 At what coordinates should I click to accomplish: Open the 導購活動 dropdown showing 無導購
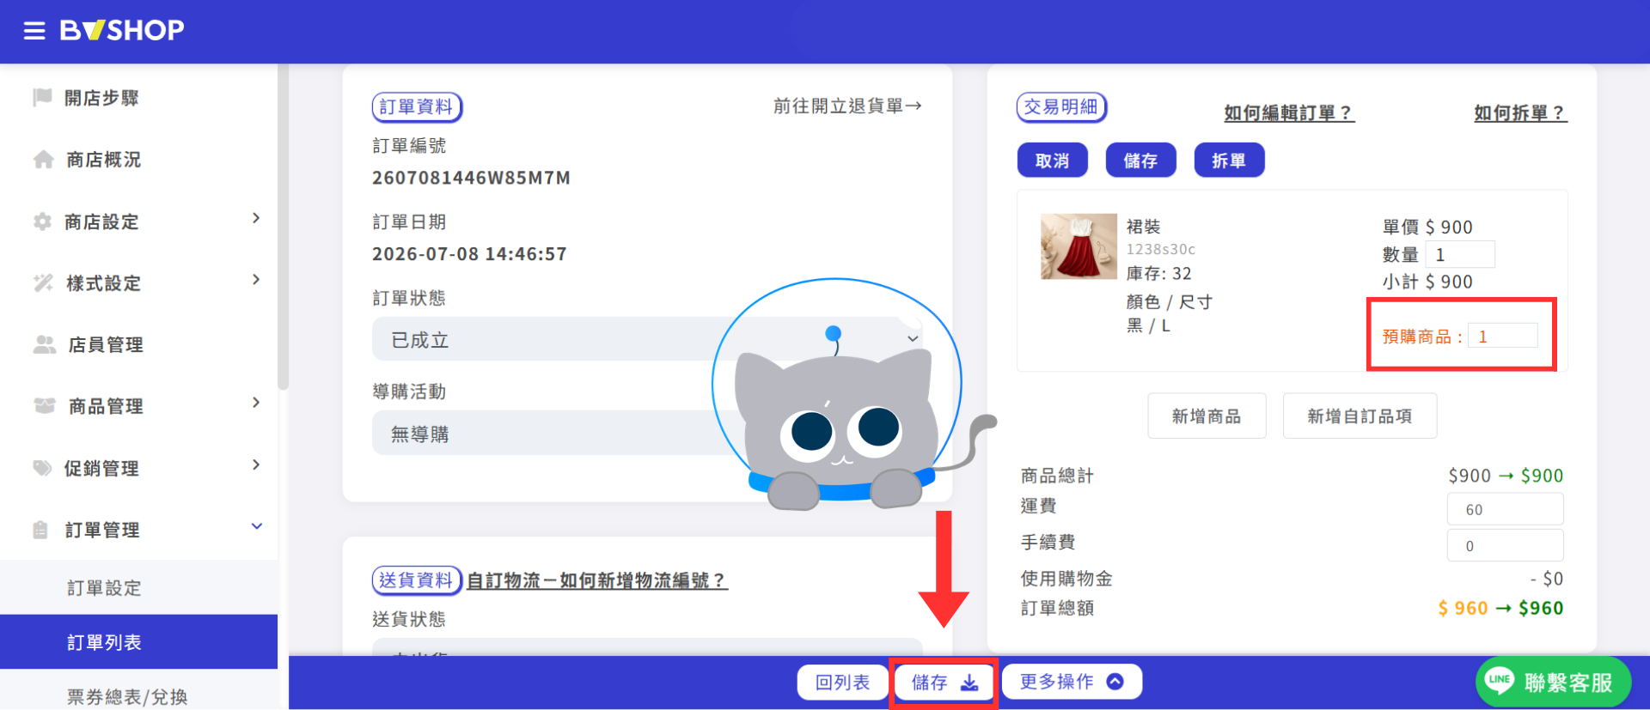647,433
